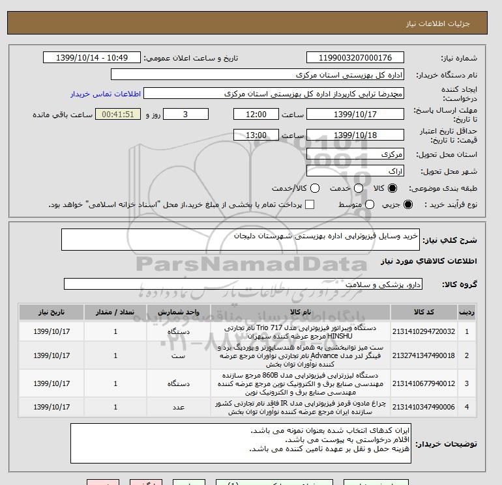Click the ردیف column header
Image resolution: width=502 pixels, height=485 pixels.
coord(467,312)
